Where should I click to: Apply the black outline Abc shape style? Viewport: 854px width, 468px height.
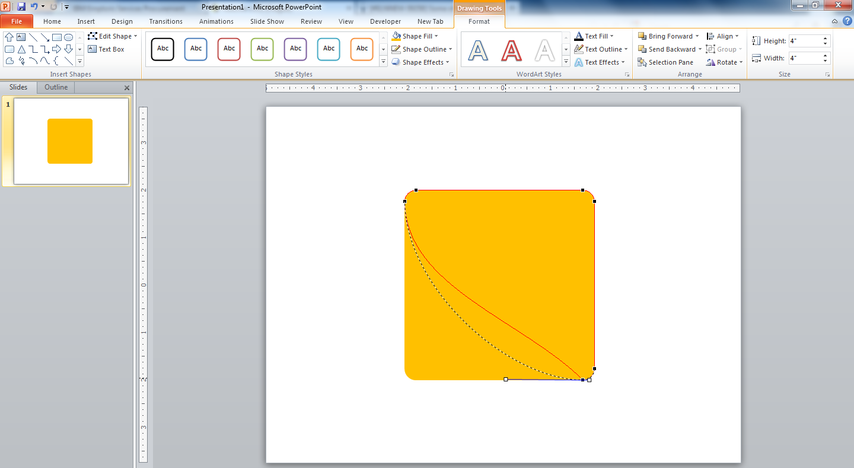[x=162, y=49]
